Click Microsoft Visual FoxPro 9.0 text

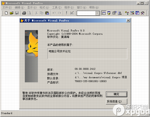66,31
